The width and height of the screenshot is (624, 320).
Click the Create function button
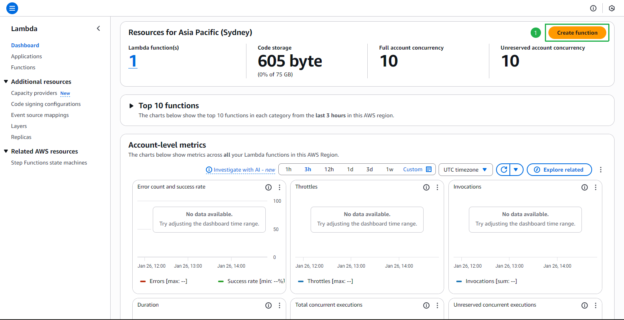(577, 33)
